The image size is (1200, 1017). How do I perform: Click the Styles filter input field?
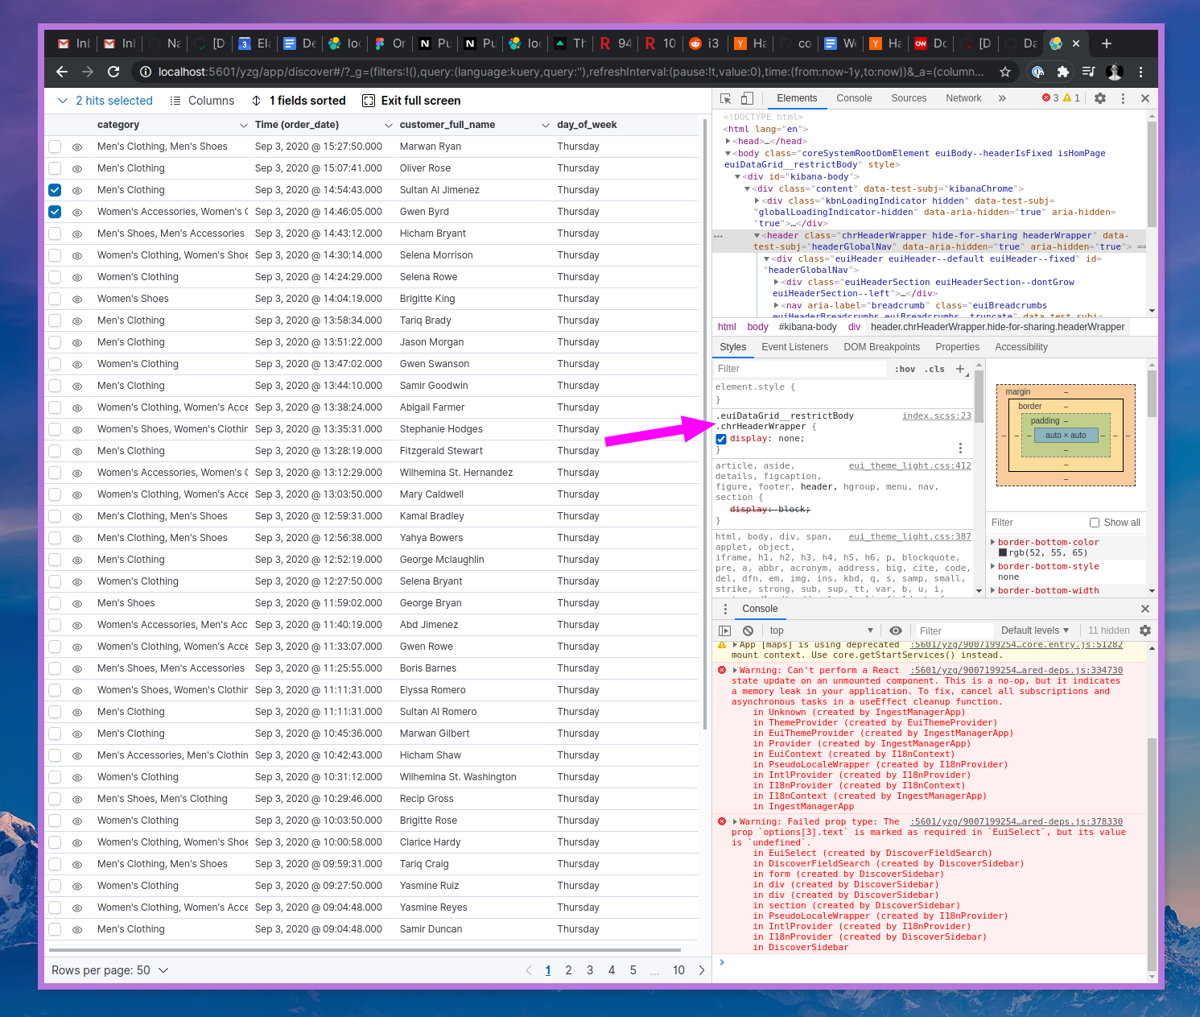click(x=801, y=369)
